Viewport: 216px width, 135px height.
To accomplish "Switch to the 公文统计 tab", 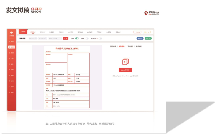I will 71,32.
